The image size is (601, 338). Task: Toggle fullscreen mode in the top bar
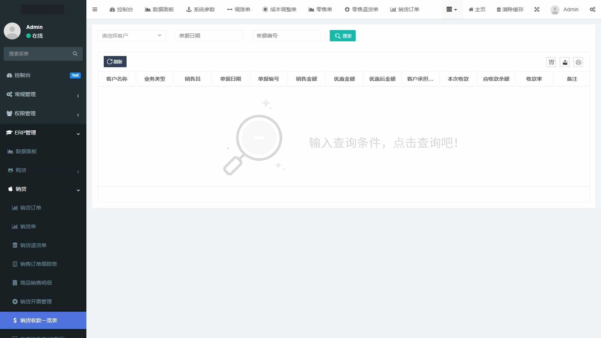(537, 9)
